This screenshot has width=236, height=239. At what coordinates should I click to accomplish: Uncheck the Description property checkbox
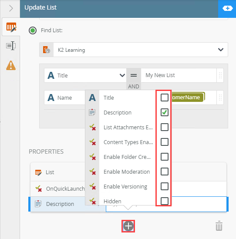click(164, 112)
